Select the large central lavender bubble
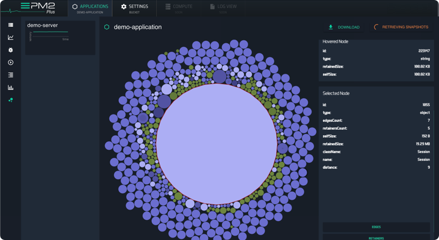 216,144
